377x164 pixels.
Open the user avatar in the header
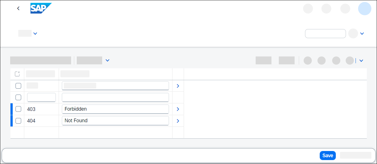(x=365, y=8)
